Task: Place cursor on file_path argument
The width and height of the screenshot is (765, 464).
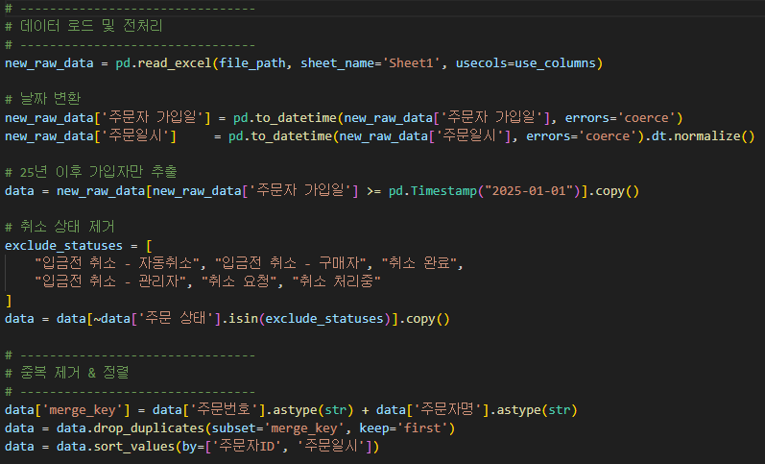Action: point(252,63)
